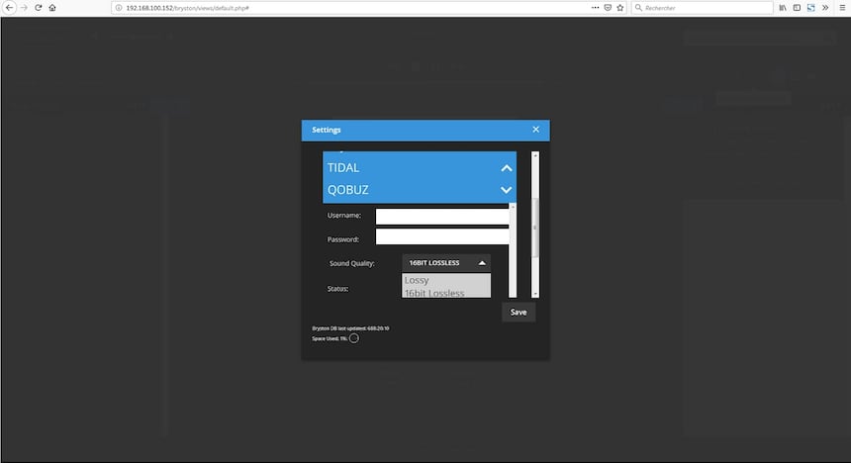Show site information icon in address bar
Viewport: 851px width, 463px height.
pyautogui.click(x=119, y=8)
